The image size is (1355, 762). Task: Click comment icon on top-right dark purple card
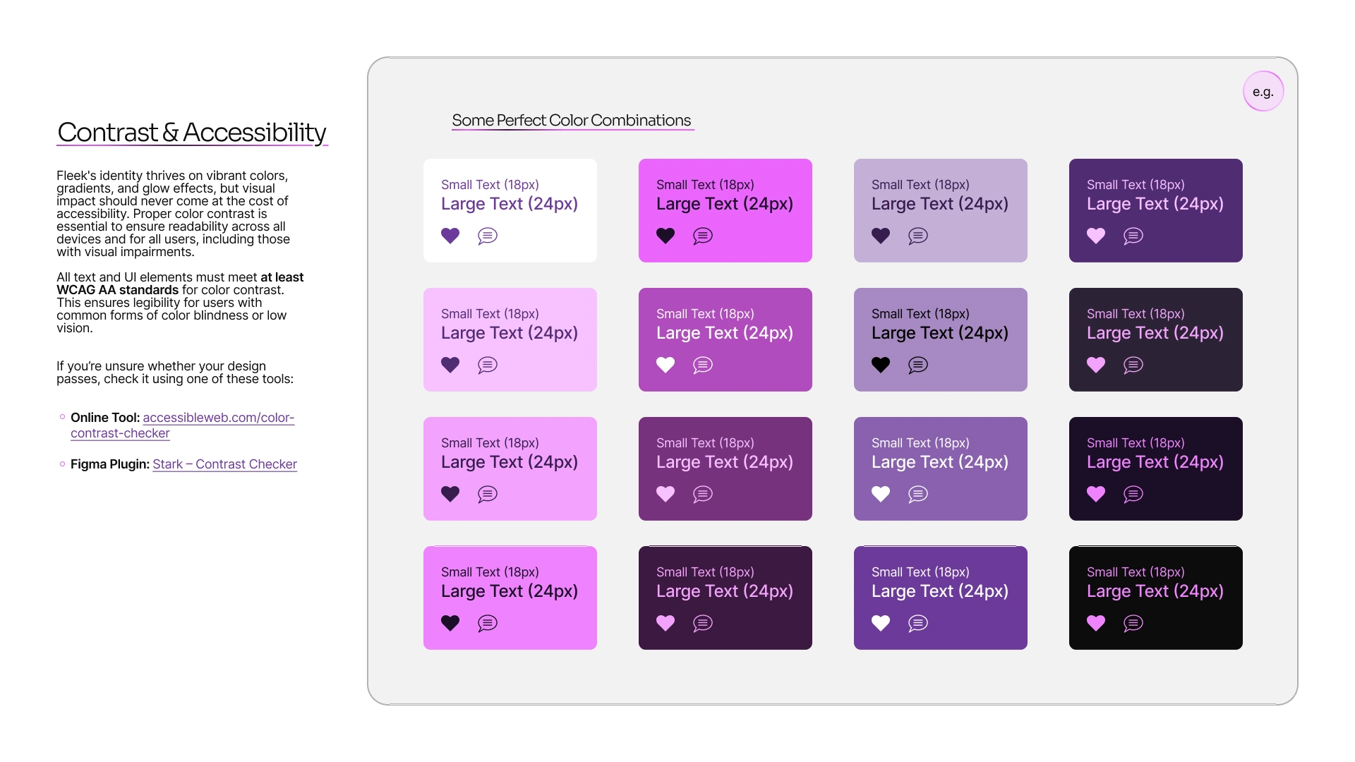click(x=1133, y=236)
